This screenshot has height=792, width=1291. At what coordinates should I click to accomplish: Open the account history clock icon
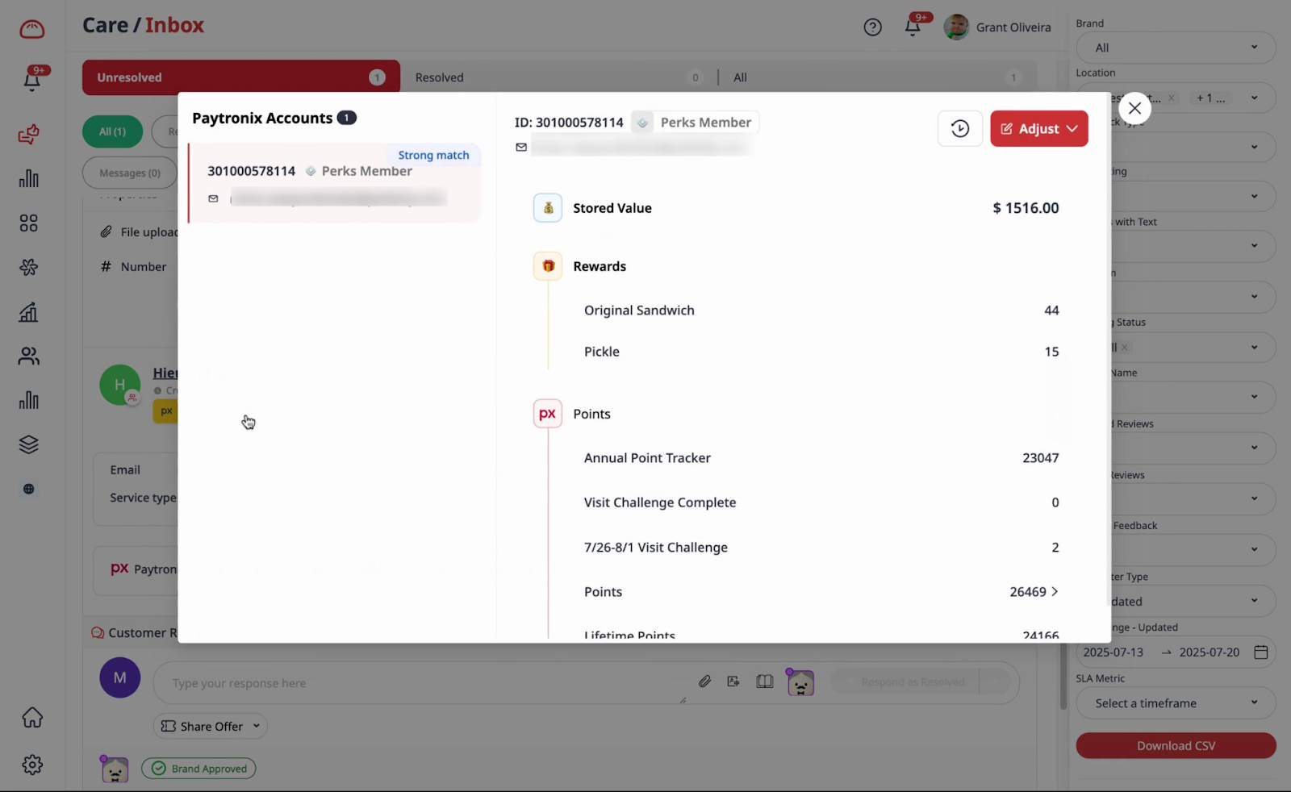(960, 129)
